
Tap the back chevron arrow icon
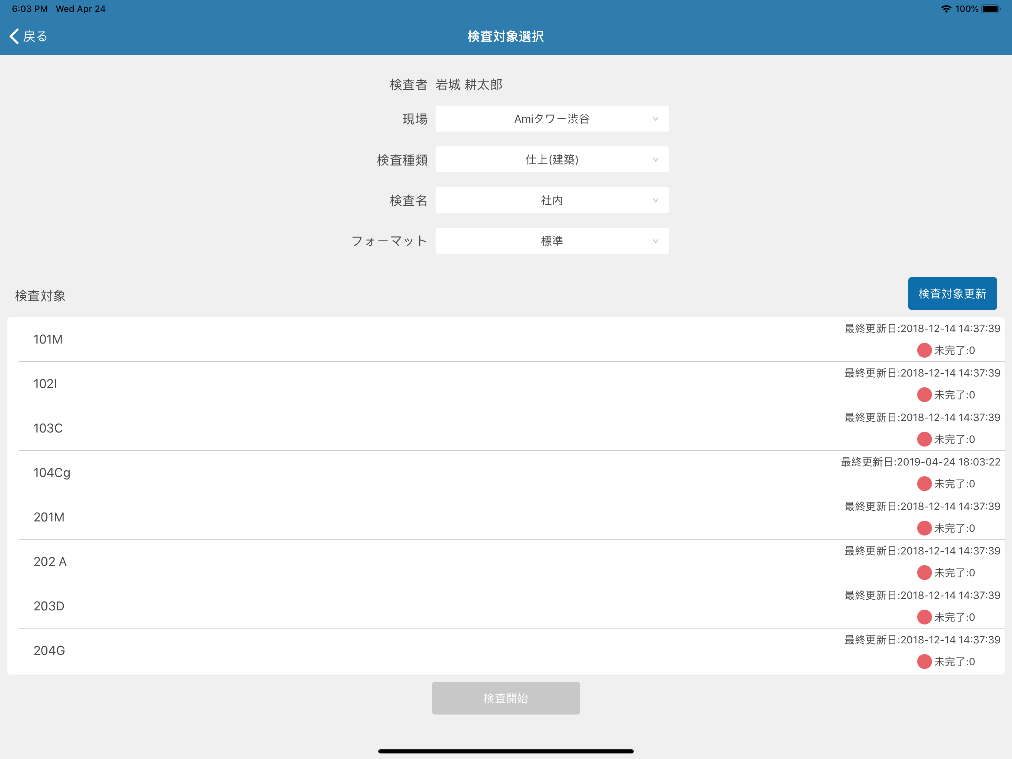[x=14, y=36]
